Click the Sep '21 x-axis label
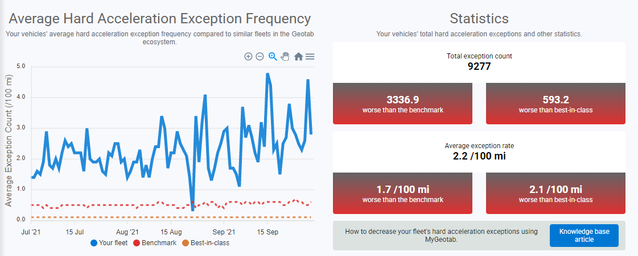 coord(224,232)
